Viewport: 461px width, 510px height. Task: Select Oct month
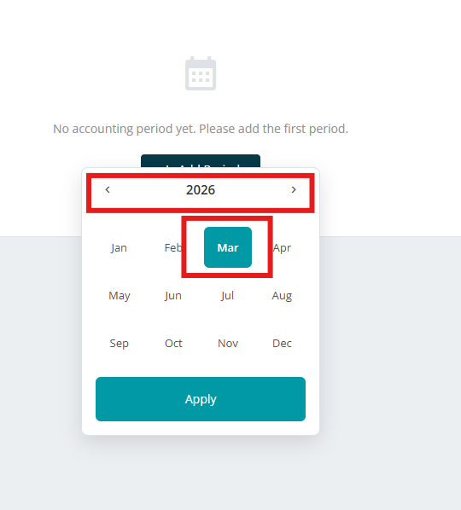pyautogui.click(x=173, y=344)
